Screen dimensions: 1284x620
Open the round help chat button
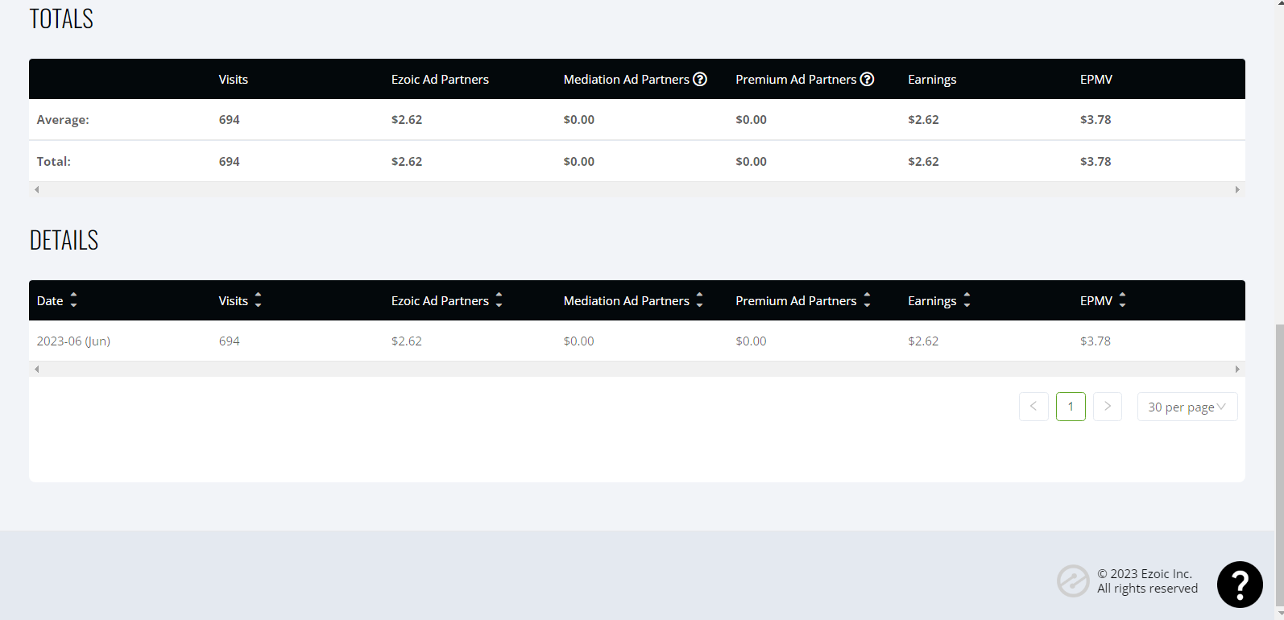coord(1240,585)
